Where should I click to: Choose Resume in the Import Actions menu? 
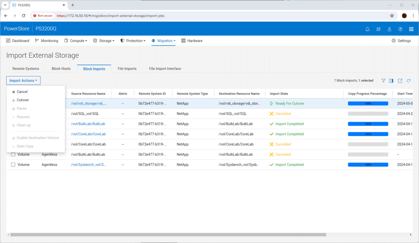pyautogui.click(x=35, y=117)
